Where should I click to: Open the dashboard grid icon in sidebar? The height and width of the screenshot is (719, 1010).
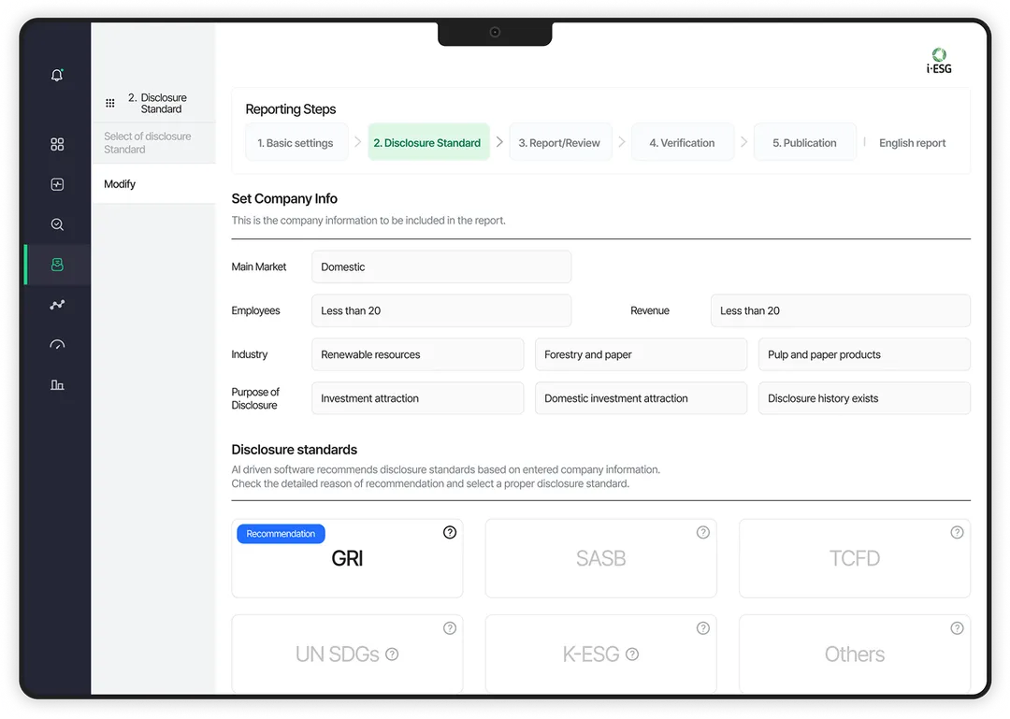click(57, 144)
